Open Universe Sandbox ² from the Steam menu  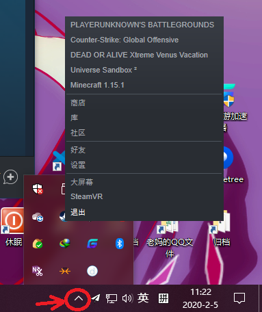coord(144,70)
